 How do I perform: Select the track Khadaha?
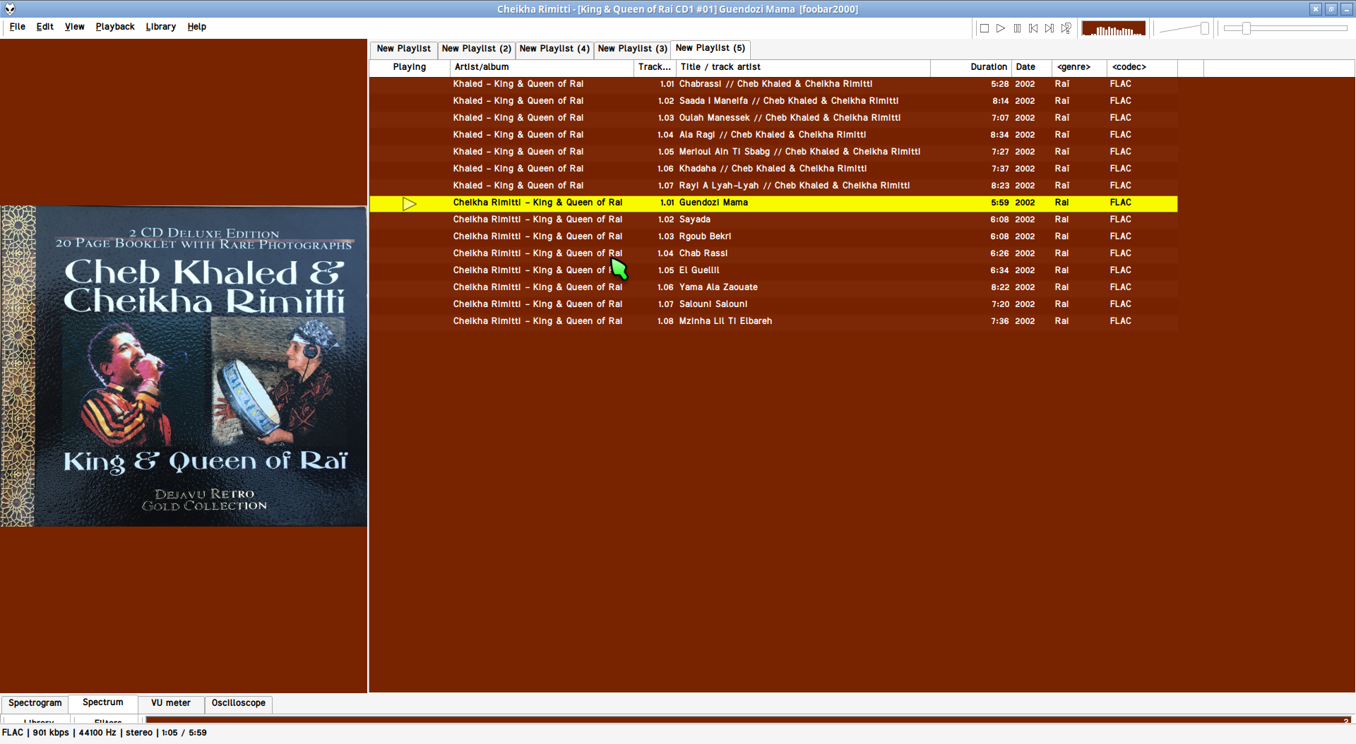pyautogui.click(x=773, y=169)
